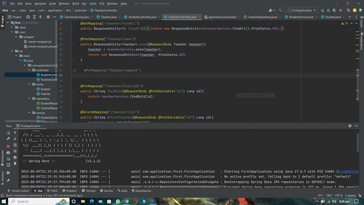This screenshot has width=364, height=205.
Task: Collapse the repository package
Action: [x=29, y=98]
